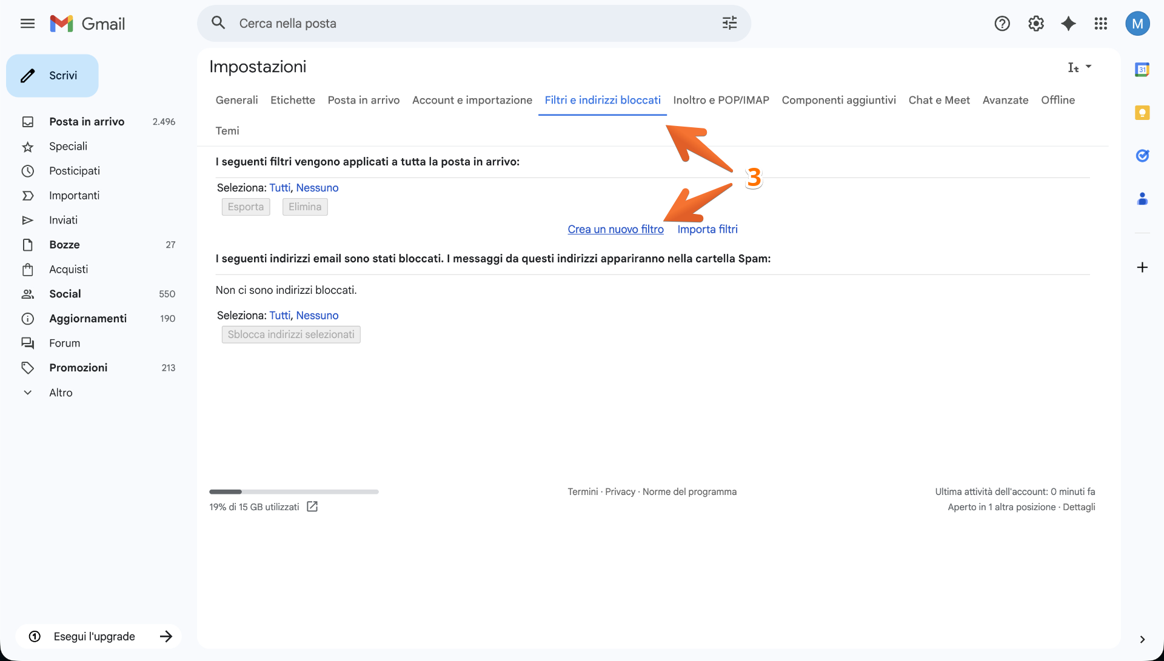Show advanced search options filter icon
1164x661 pixels.
pos(729,23)
